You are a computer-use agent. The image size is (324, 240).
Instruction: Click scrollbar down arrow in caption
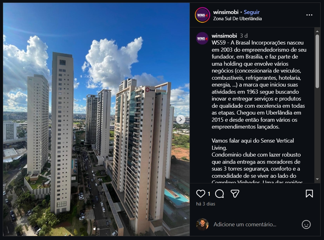(x=317, y=179)
